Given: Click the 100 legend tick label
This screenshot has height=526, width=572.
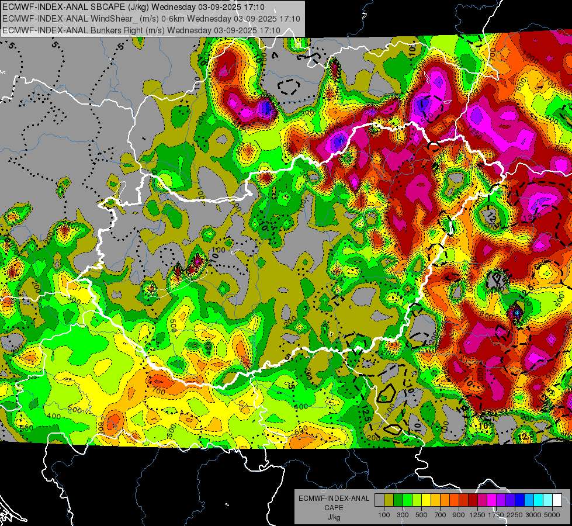Looking at the screenshot, I should tap(384, 515).
